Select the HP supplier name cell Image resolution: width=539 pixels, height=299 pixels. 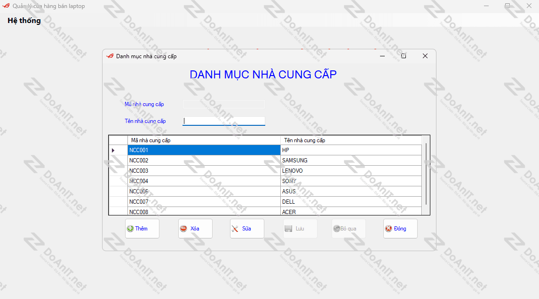pyautogui.click(x=351, y=150)
